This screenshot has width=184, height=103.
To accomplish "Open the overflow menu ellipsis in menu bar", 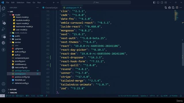I will [x=45, y=3].
